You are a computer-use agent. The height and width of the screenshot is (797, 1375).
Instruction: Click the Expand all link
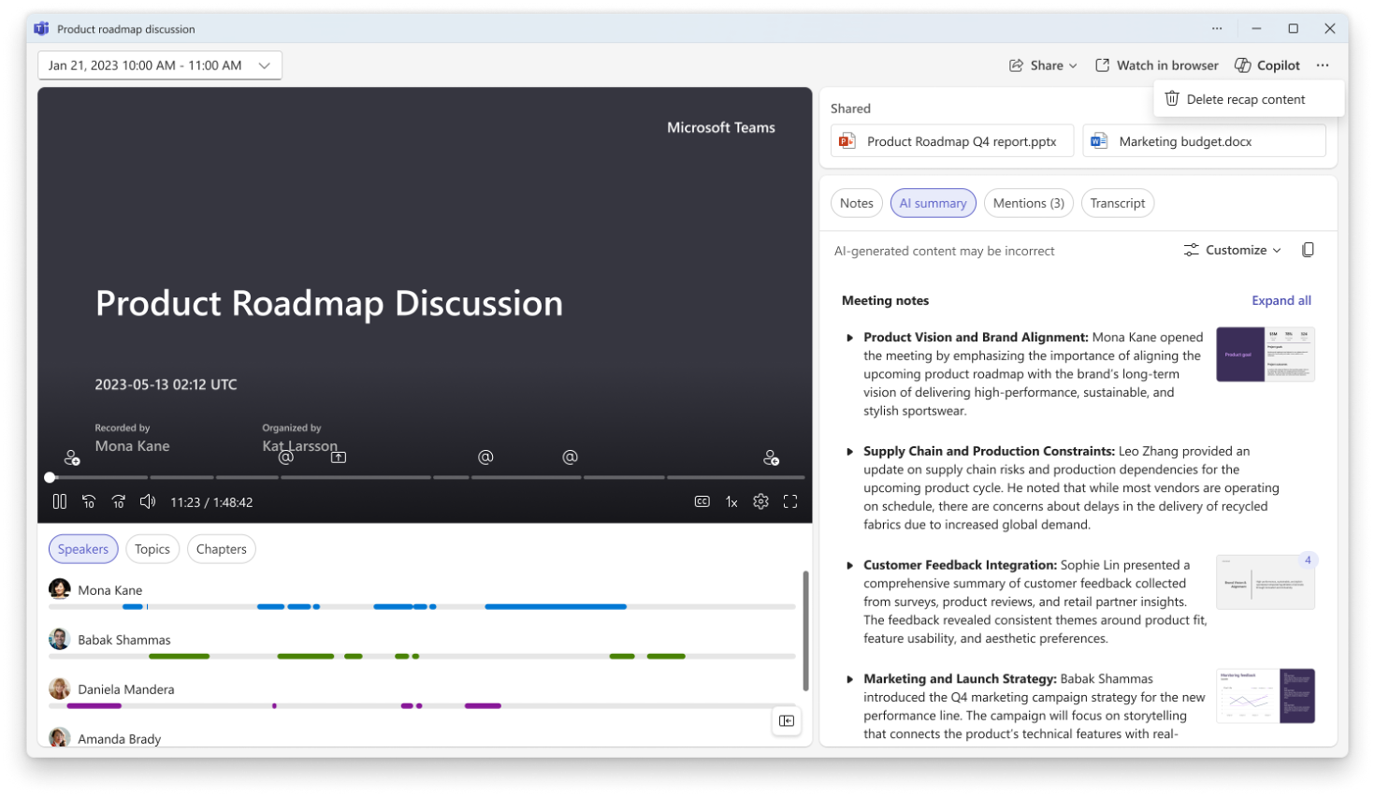pos(1281,300)
